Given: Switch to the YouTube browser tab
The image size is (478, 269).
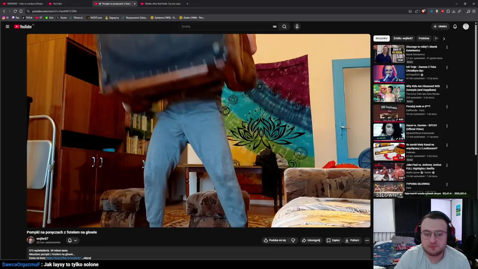Looking at the screenshot, I should point(69,4).
